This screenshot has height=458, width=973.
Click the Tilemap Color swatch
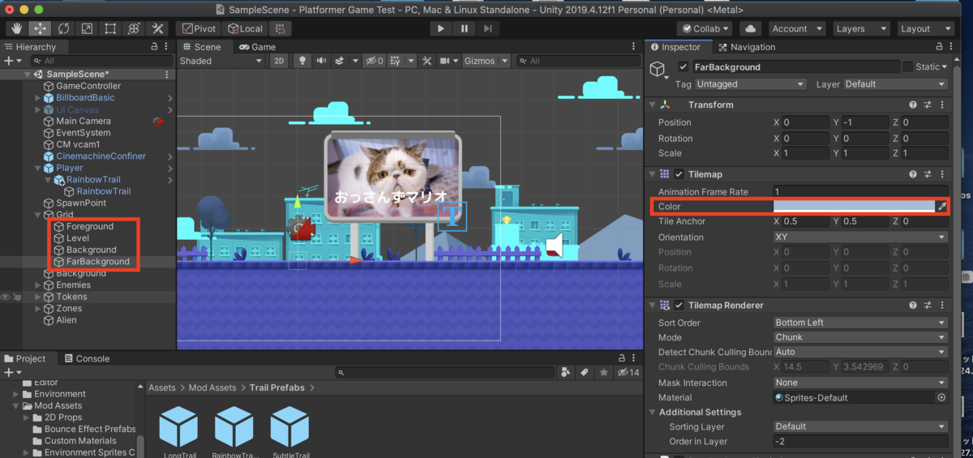click(x=854, y=207)
